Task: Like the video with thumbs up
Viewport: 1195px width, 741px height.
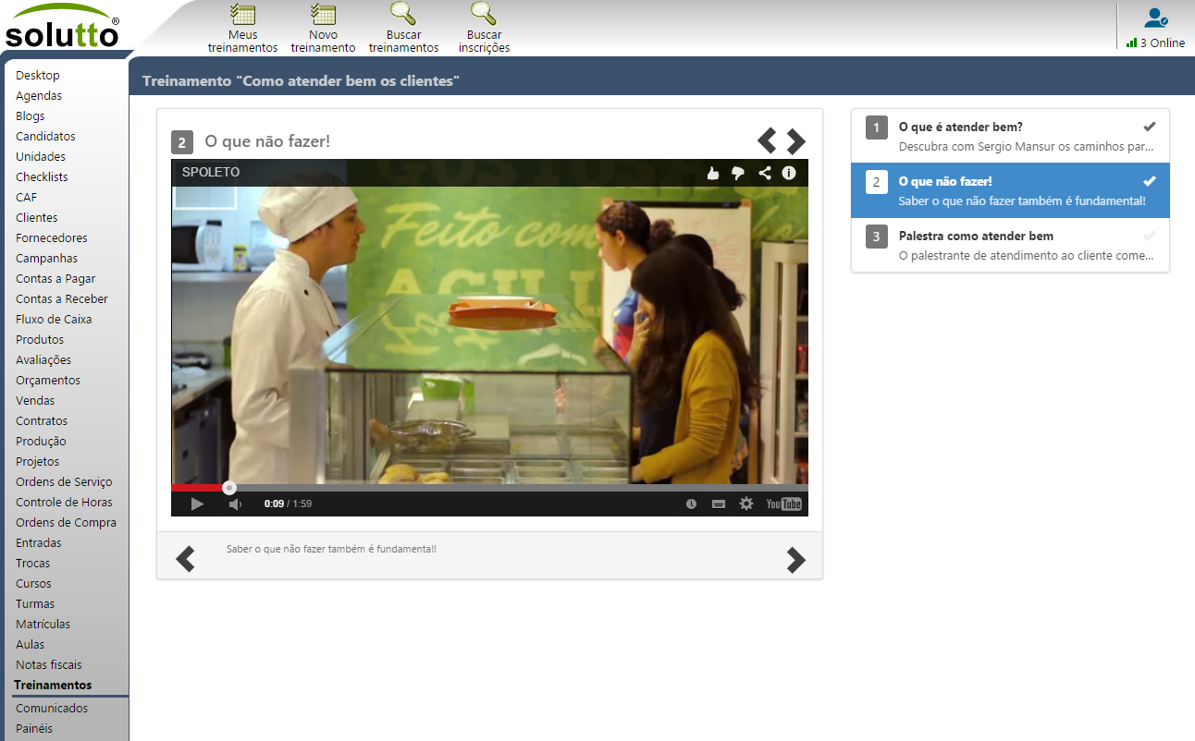Action: (713, 173)
